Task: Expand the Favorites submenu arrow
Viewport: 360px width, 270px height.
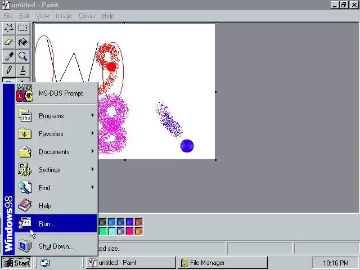Action: click(92, 133)
